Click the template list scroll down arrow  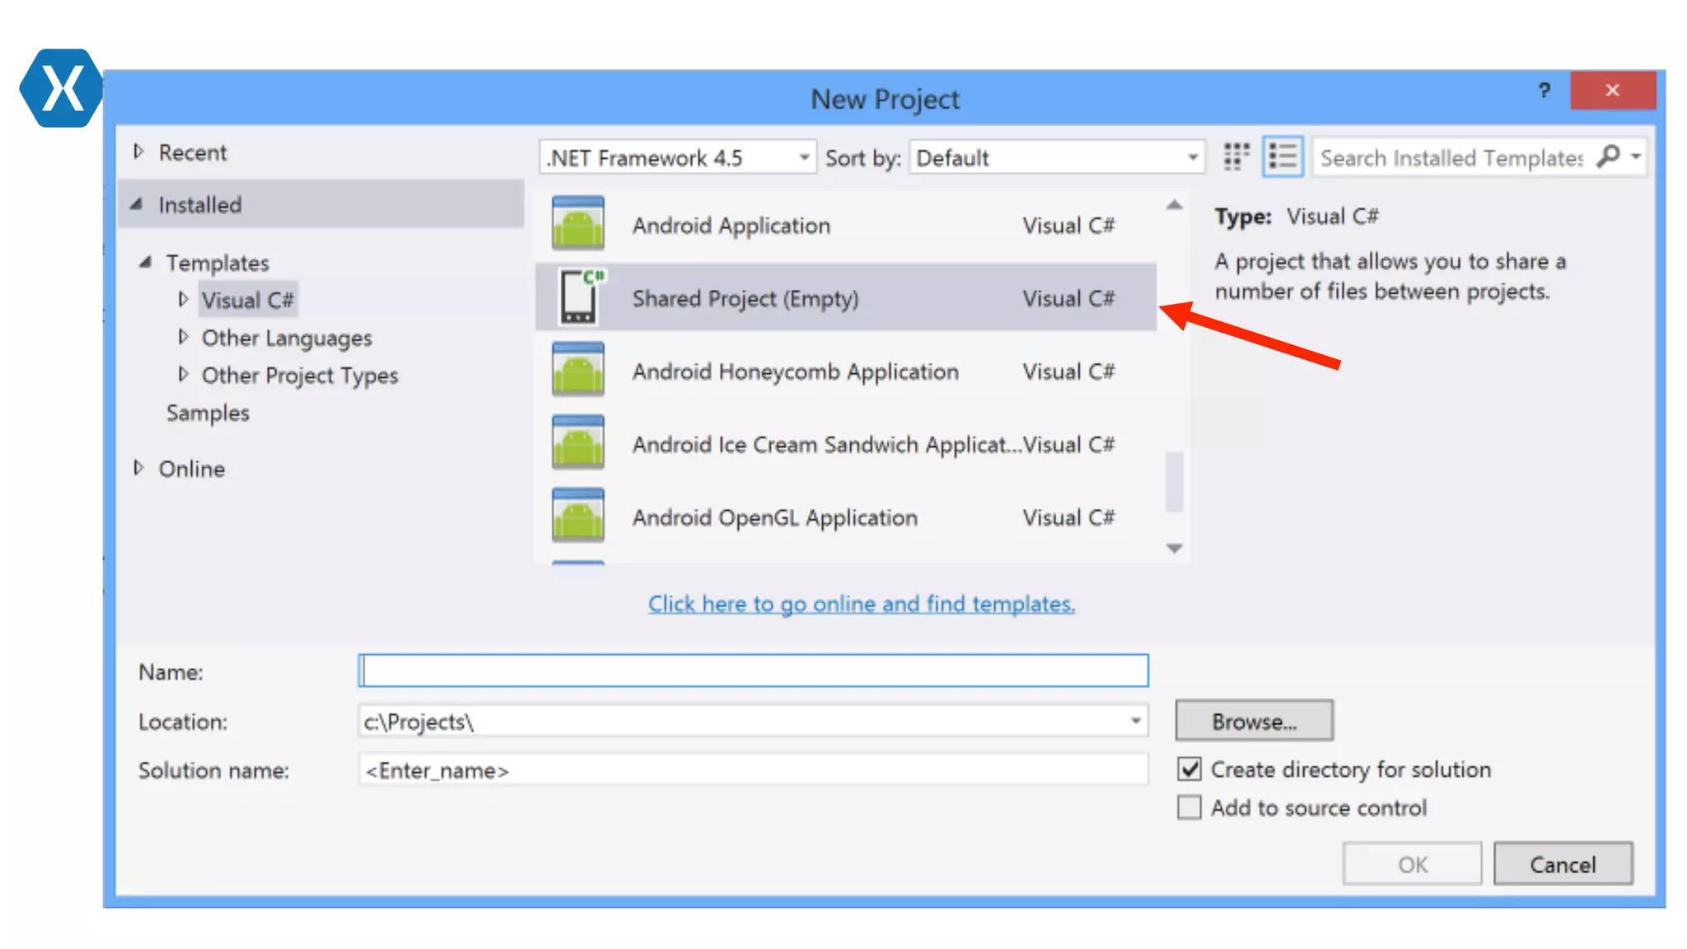(x=1175, y=549)
